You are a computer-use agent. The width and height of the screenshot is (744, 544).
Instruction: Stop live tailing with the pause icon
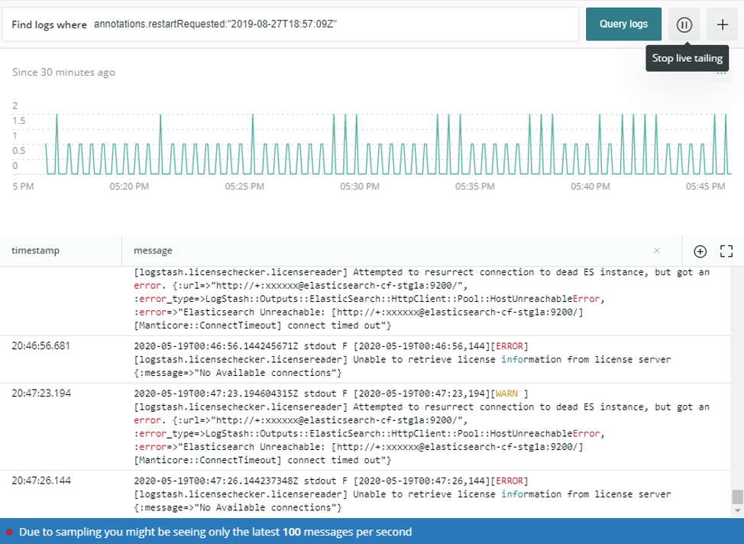[x=684, y=24]
